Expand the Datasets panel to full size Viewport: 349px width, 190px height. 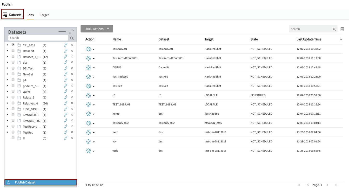(72, 32)
